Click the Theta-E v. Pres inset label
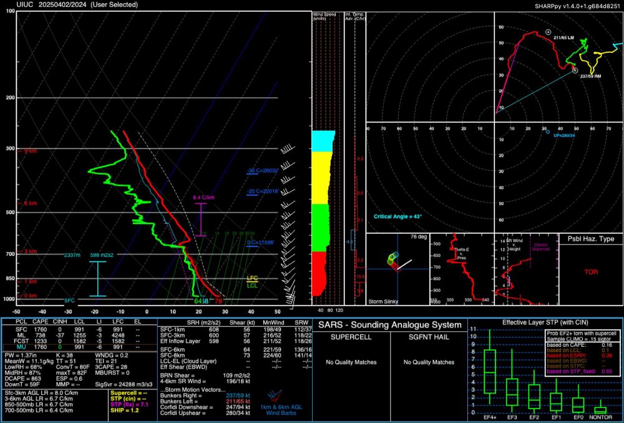624x423 pixels. coord(461,253)
